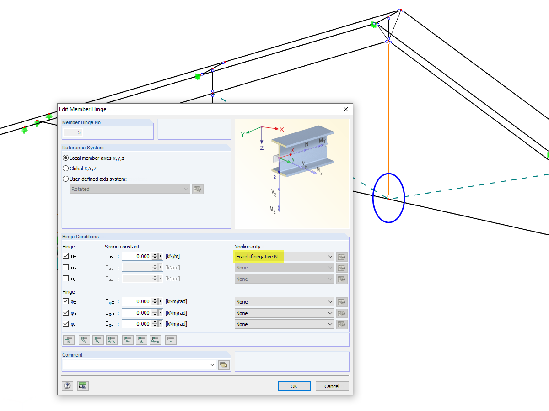Open the Cφy spring constant arrow menu

click(161, 313)
